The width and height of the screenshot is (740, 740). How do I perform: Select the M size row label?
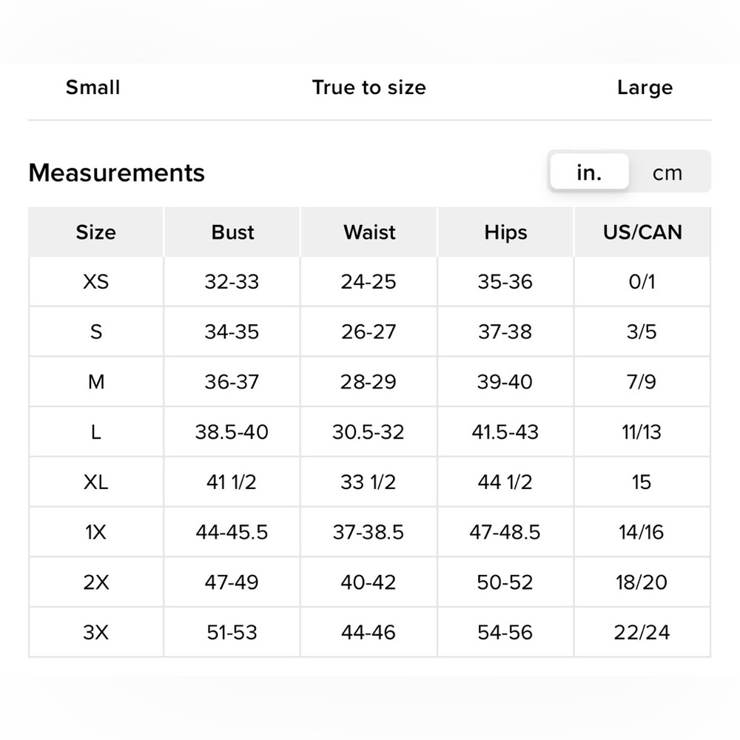[x=95, y=382]
